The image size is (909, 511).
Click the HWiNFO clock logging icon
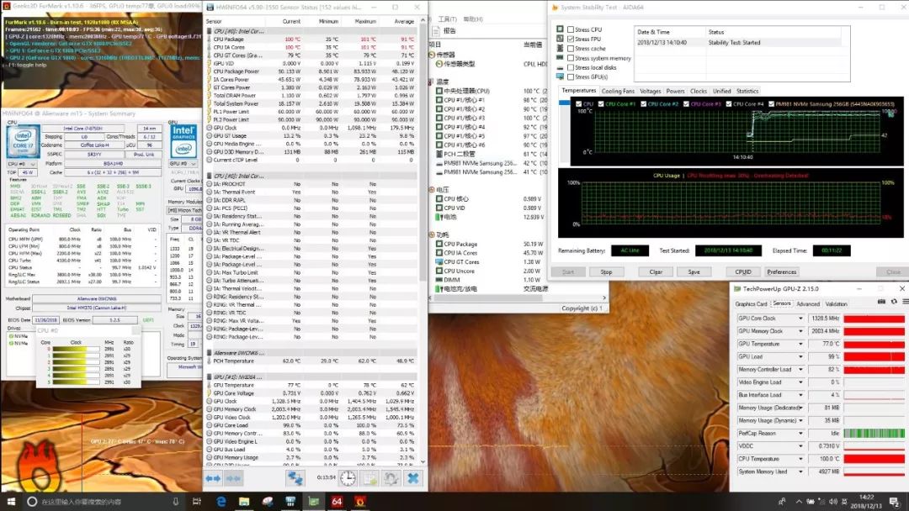[x=348, y=477]
